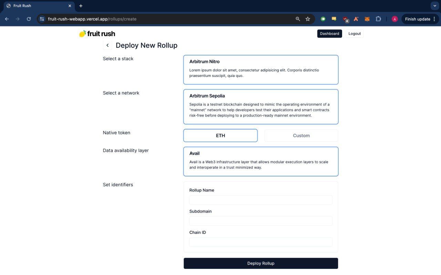Click the Select a network label
441x275 pixels.
coord(121,93)
